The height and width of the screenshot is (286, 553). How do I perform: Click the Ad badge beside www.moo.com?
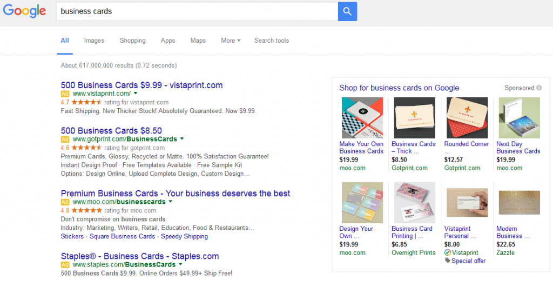pos(65,202)
